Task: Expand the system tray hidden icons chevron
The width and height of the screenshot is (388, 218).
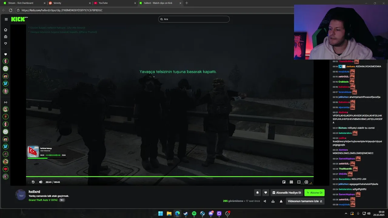Action: [x=346, y=213]
